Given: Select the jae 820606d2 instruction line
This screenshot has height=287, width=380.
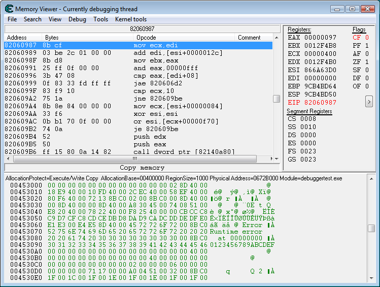Looking at the screenshot, I should [x=137, y=83].
